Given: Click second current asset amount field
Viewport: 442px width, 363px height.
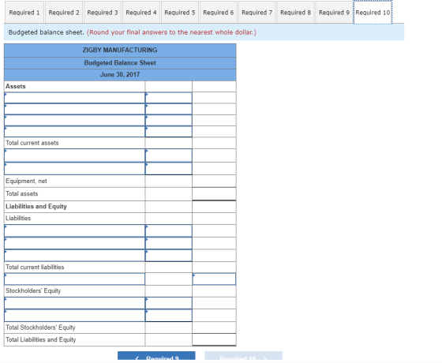Looking at the screenshot, I should [169, 109].
